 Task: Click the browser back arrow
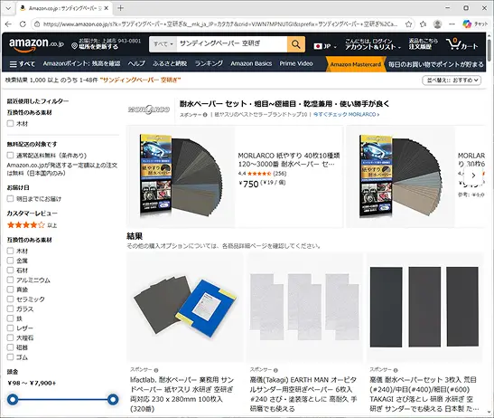pyautogui.click(x=8, y=24)
